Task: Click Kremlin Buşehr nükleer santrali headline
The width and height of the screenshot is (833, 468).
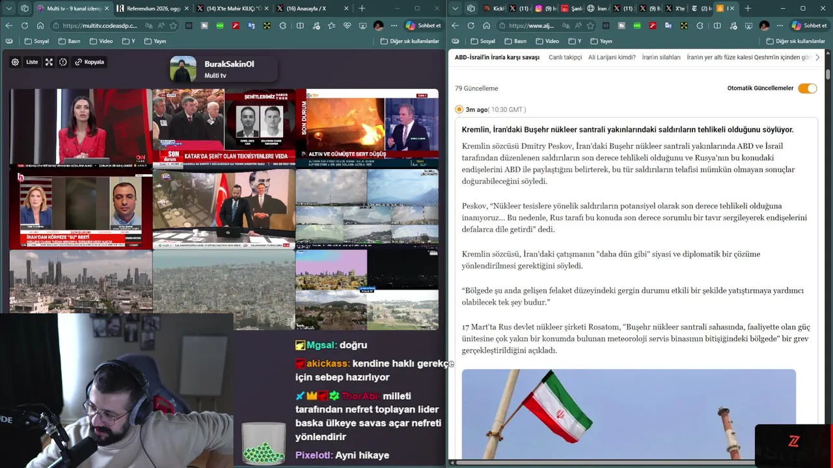Action: [x=627, y=130]
